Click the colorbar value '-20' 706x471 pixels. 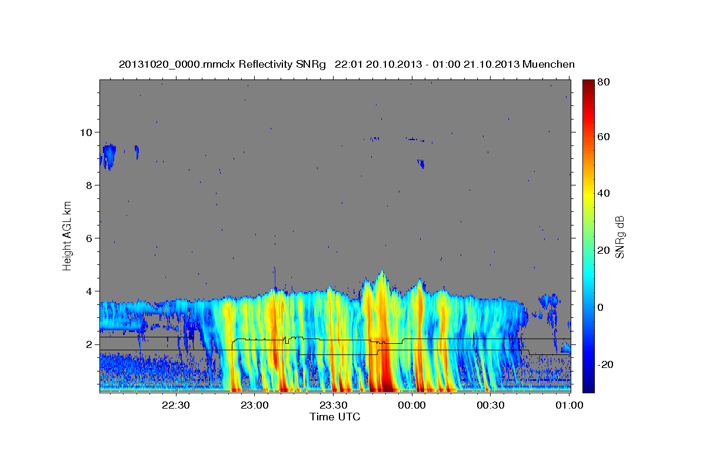(605, 365)
